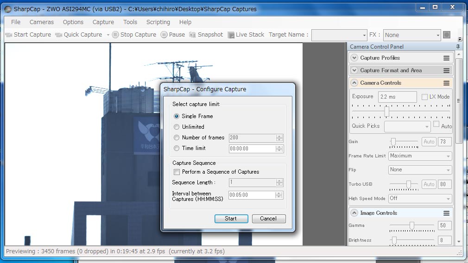Click Cancel in Configure Capture dialog
The width and height of the screenshot is (468, 263).
269,219
